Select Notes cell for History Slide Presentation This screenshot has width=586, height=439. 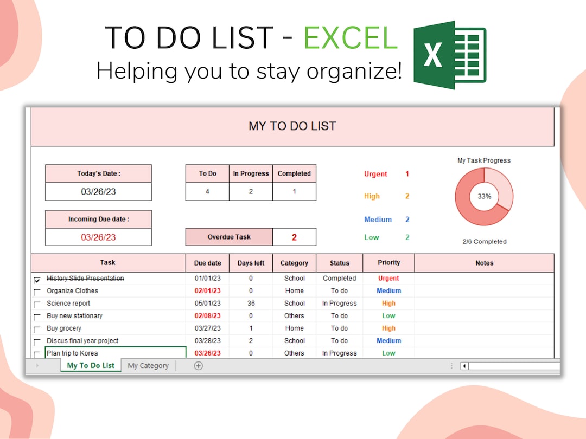coord(485,279)
